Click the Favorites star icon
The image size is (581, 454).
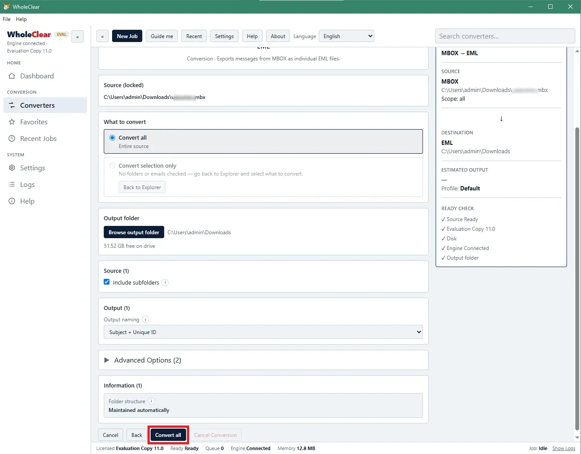pos(12,122)
